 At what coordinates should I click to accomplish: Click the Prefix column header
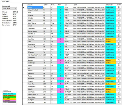click(54, 5)
